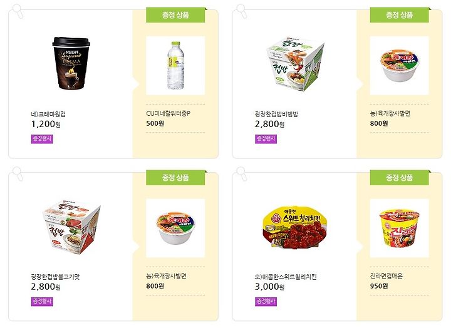Open the CU mineral water bottle image
Screen dimensions: 451x328
pyautogui.click(x=175, y=66)
